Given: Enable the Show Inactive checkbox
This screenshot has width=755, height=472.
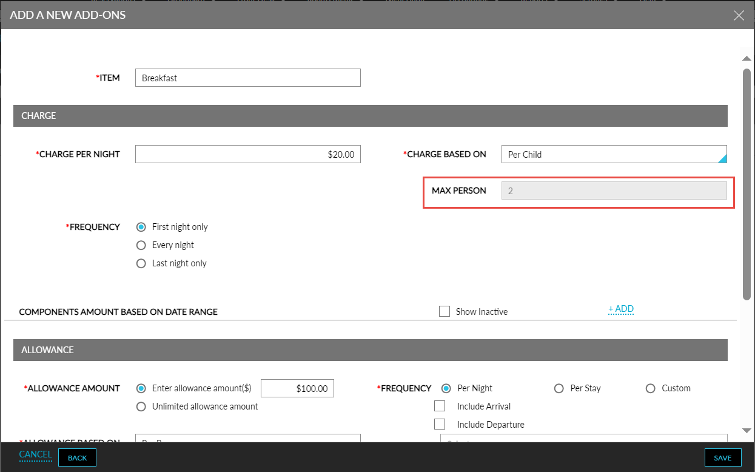Looking at the screenshot, I should pos(444,311).
